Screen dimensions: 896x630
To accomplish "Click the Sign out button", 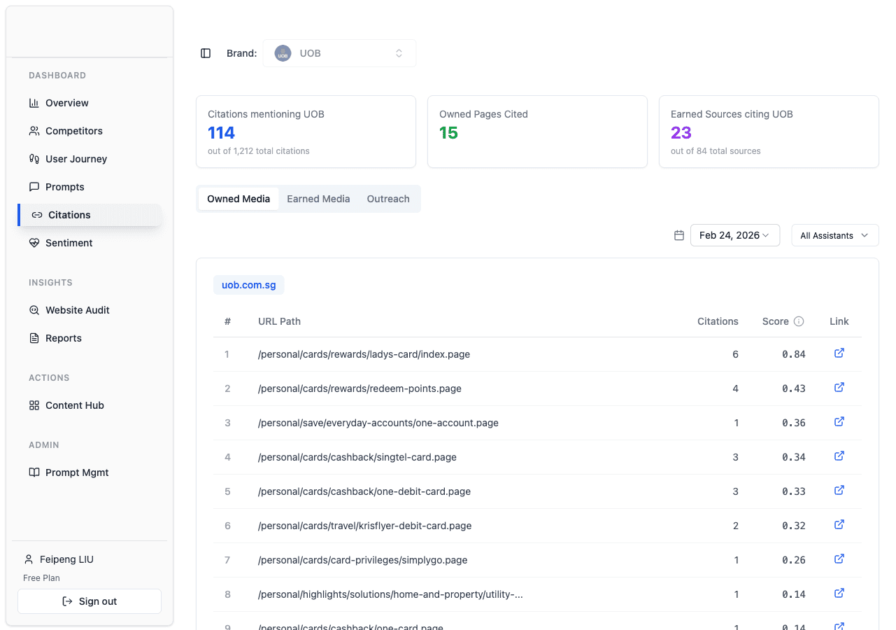I will [x=89, y=601].
